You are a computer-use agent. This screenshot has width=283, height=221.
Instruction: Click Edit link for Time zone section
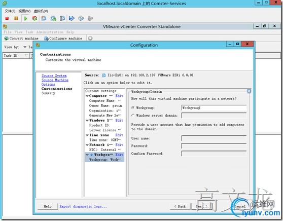click(119, 135)
